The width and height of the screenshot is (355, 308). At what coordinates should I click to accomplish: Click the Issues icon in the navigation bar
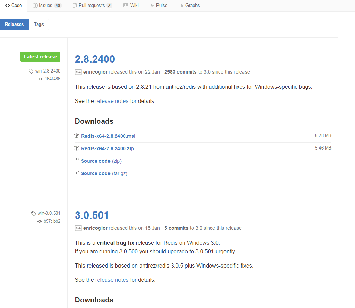tap(35, 5)
